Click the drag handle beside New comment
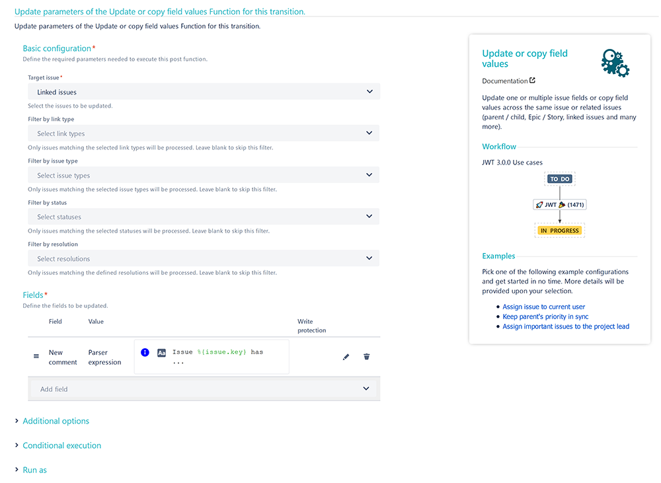Viewport: 661px width, 483px height. (36, 356)
